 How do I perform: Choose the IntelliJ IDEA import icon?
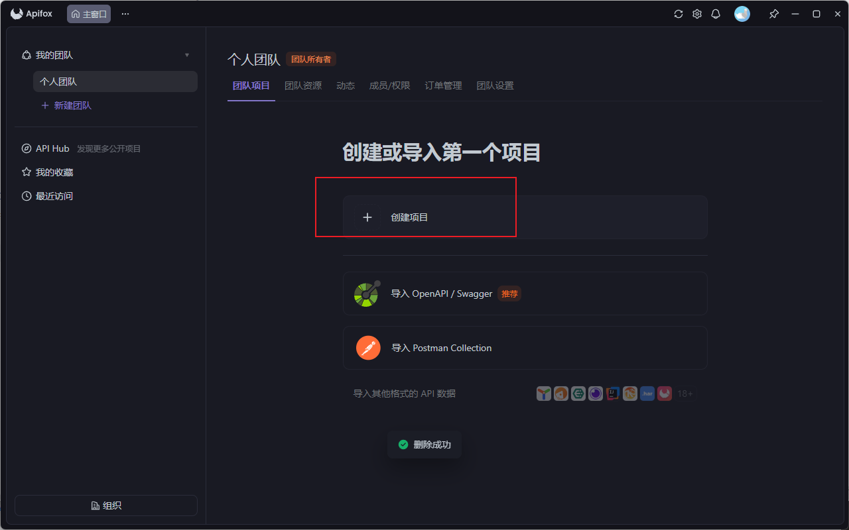613,394
